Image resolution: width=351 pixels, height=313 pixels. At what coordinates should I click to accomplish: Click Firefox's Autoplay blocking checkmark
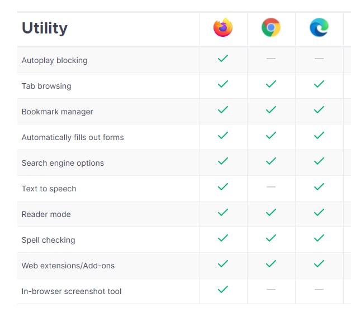tap(223, 59)
